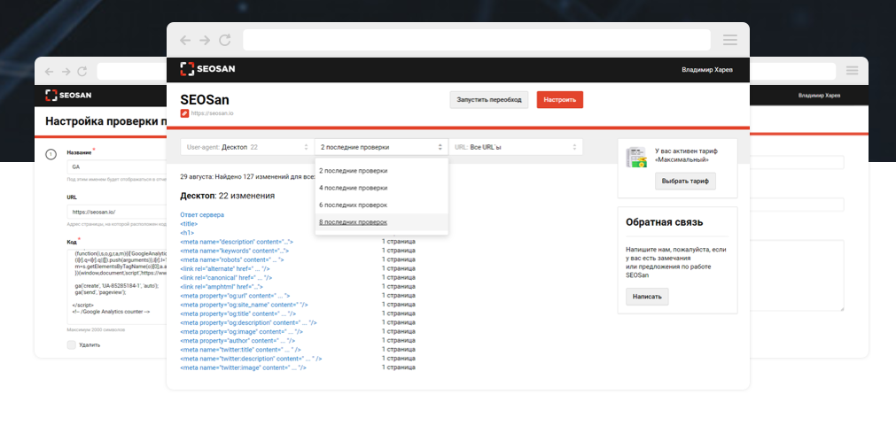Click user name in right background window
896x433 pixels.
coord(819,96)
